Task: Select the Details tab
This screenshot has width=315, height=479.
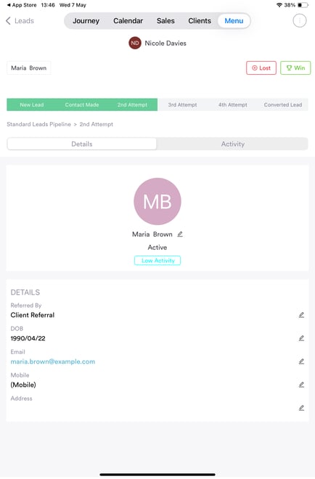Action: tap(82, 144)
